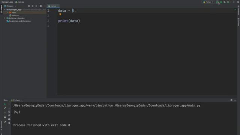Click the Restore Layout icon in Run panel

(x=5, y=117)
